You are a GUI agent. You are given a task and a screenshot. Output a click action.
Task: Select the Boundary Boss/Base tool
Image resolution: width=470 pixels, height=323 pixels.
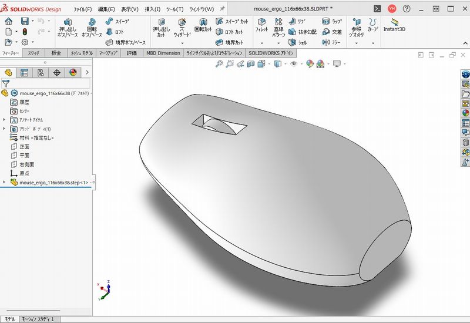[126, 42]
